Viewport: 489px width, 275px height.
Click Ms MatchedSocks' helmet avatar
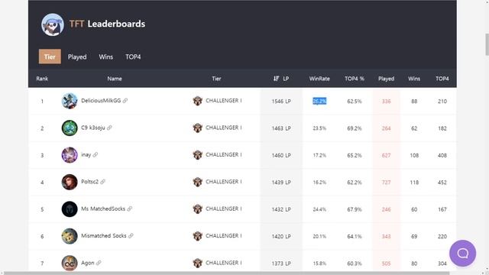pos(70,209)
